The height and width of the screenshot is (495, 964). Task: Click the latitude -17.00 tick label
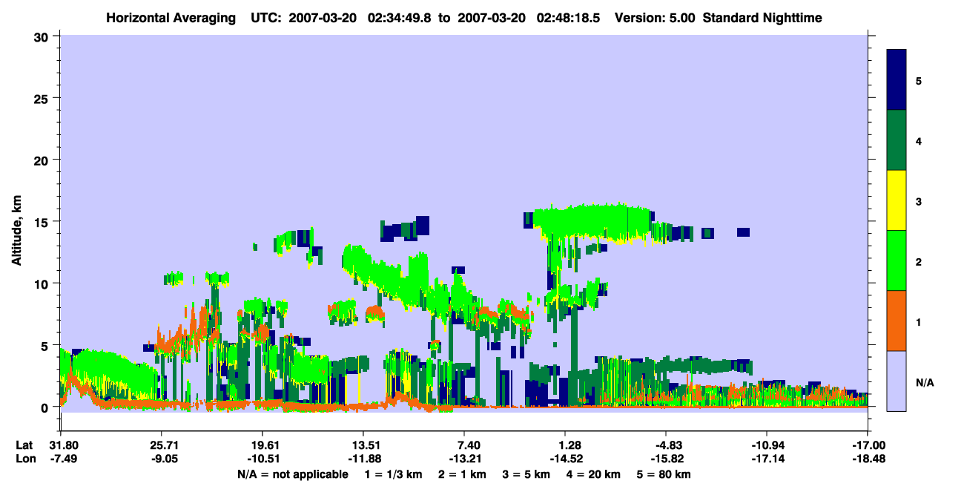click(x=868, y=445)
